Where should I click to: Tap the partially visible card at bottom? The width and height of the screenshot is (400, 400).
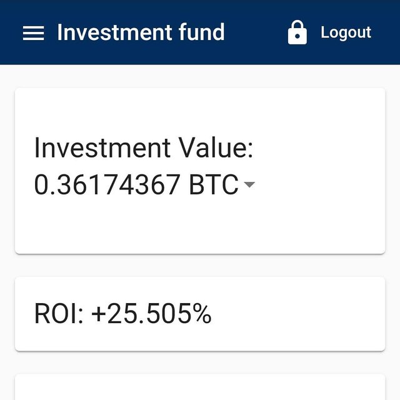click(x=200, y=389)
